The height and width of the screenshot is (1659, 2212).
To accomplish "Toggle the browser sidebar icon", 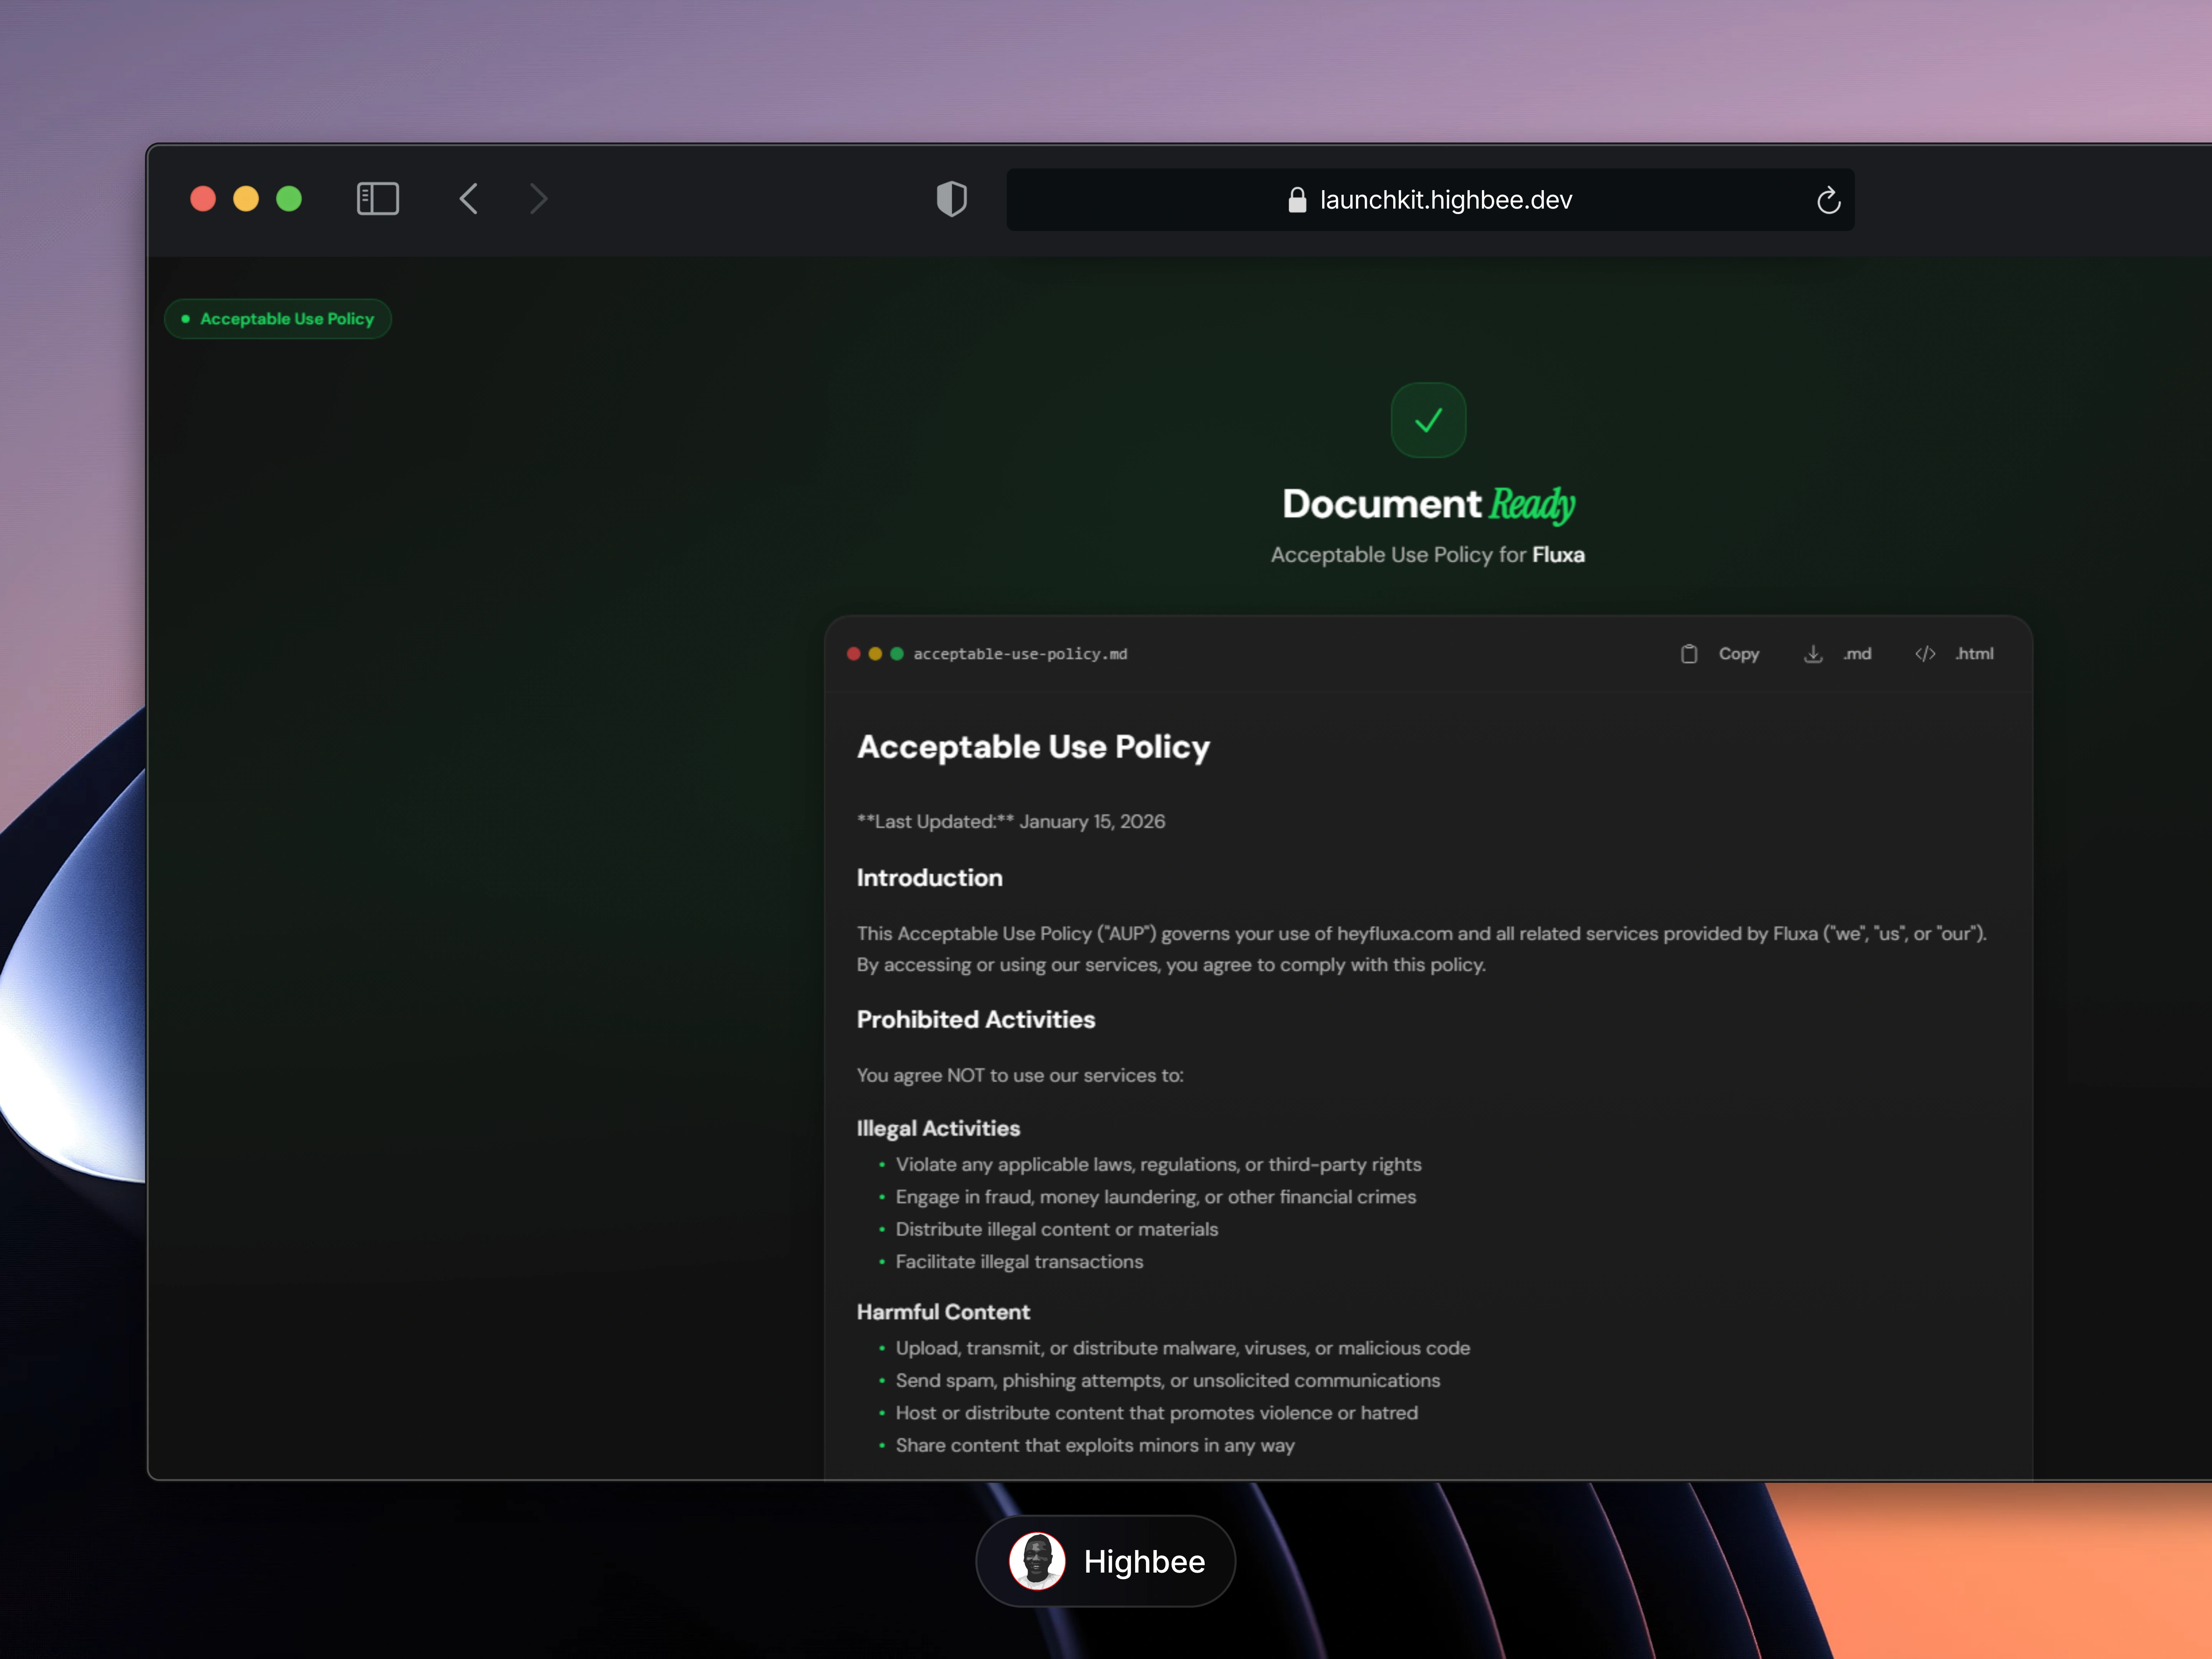I will pyautogui.click(x=377, y=199).
